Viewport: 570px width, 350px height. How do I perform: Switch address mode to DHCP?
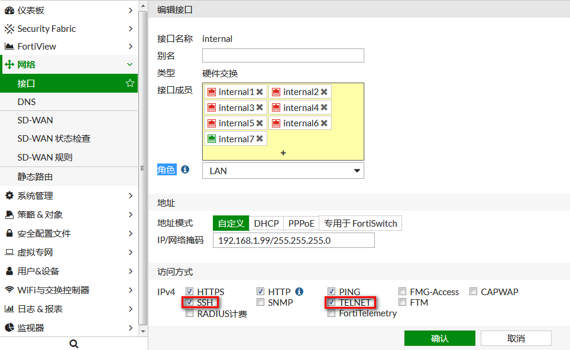point(266,223)
